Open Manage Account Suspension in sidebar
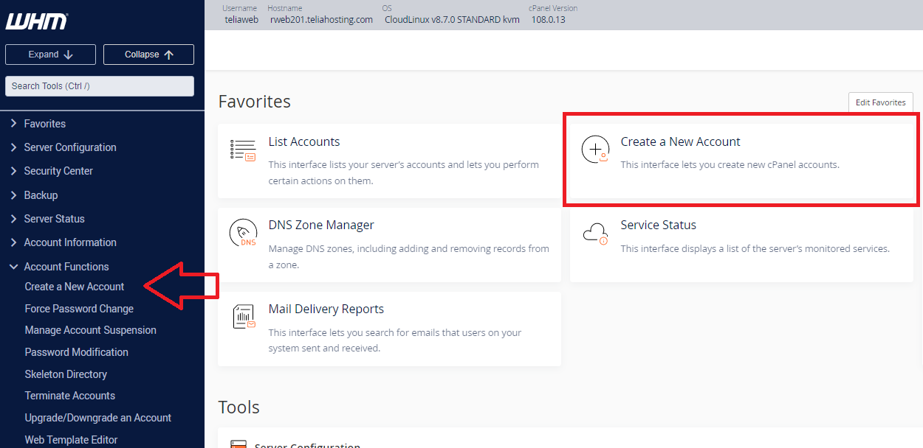 pyautogui.click(x=90, y=330)
